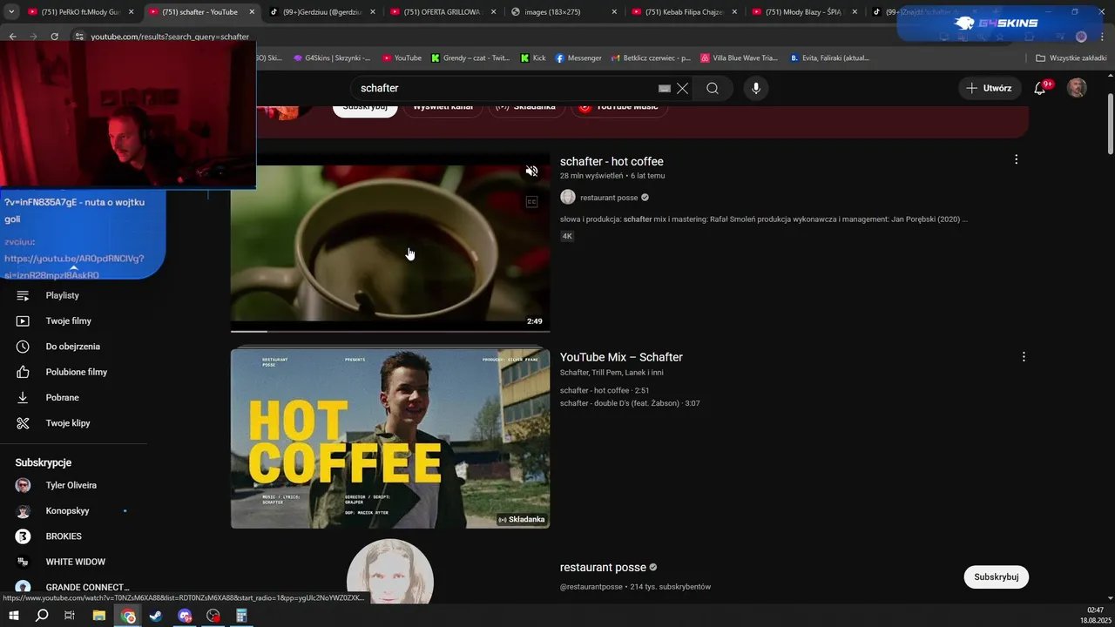Screen dimensions: 1115x627
Task: Open the Windows Start menu
Action: pos(14,616)
